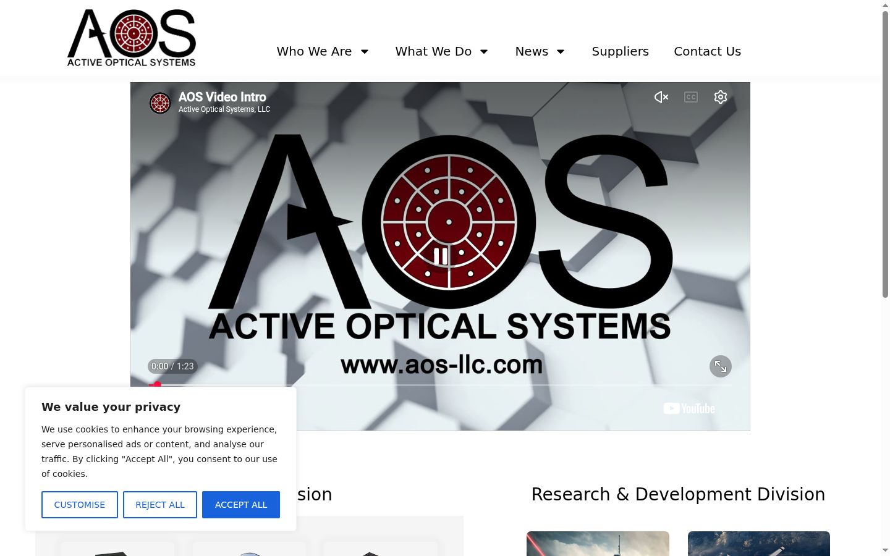Open the dark blue R&D thumbnail on the right
This screenshot has width=890, height=556.
[x=759, y=544]
